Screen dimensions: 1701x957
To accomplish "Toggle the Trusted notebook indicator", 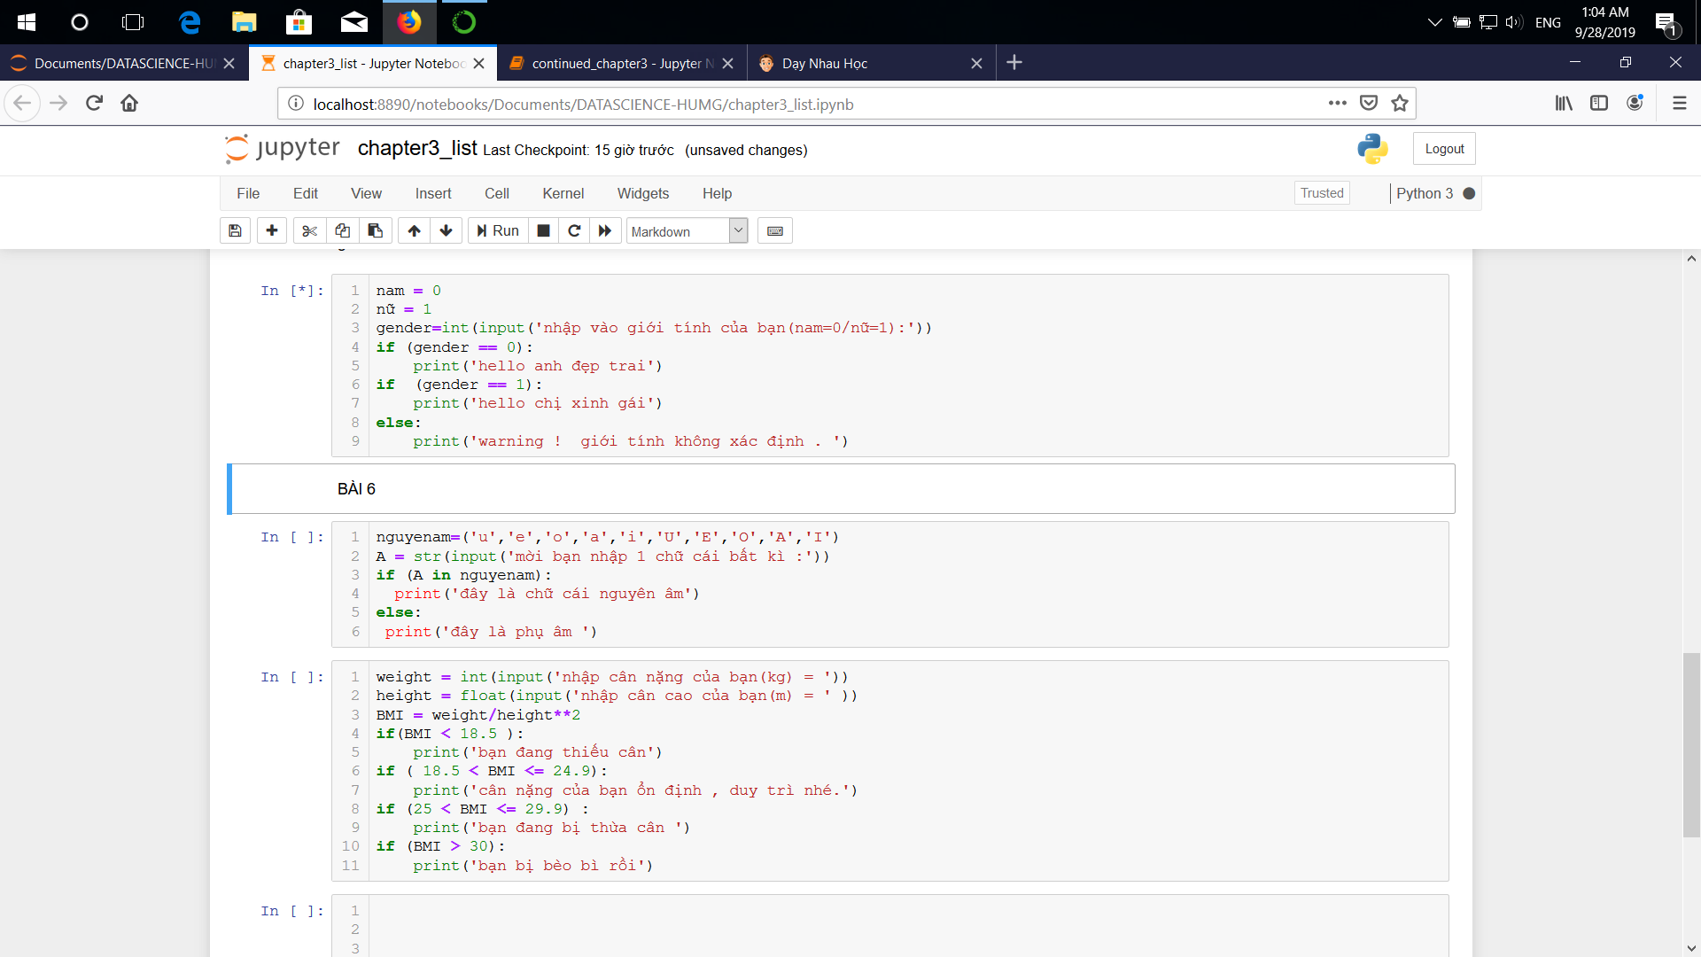I will pyautogui.click(x=1322, y=193).
